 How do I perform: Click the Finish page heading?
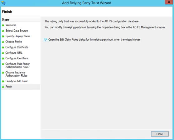coord(7,12)
